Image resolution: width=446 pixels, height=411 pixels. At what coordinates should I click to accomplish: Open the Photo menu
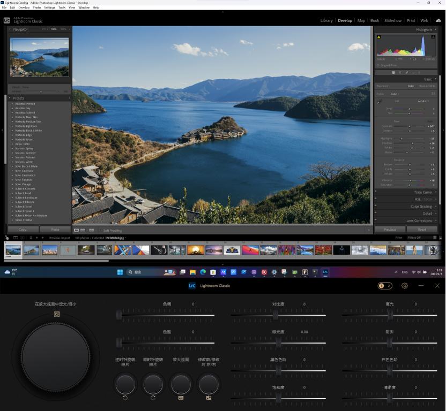click(36, 7)
